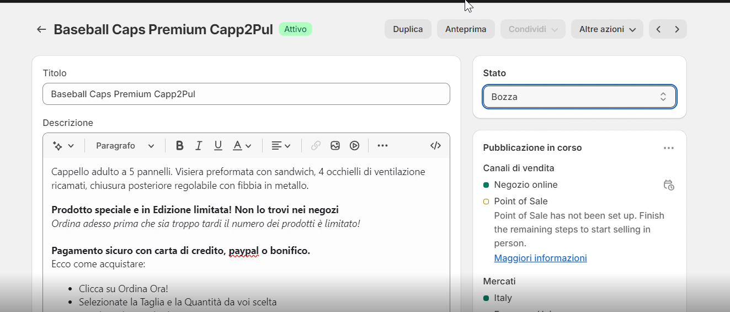This screenshot has width=730, height=312.
Task: Toggle italic formatting
Action: coord(199,146)
